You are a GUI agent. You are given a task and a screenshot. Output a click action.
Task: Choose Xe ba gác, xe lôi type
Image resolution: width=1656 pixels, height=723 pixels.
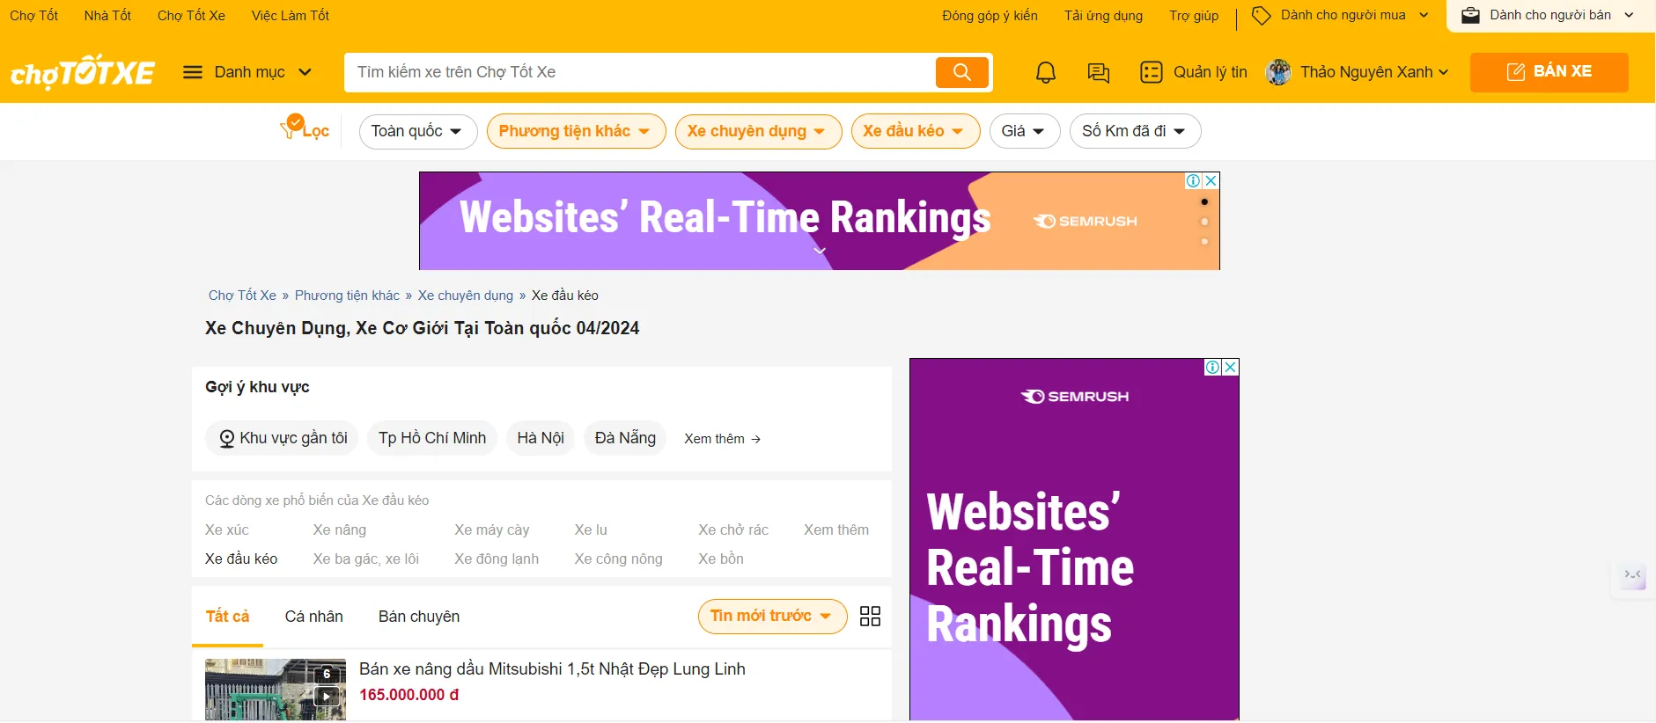click(x=366, y=559)
